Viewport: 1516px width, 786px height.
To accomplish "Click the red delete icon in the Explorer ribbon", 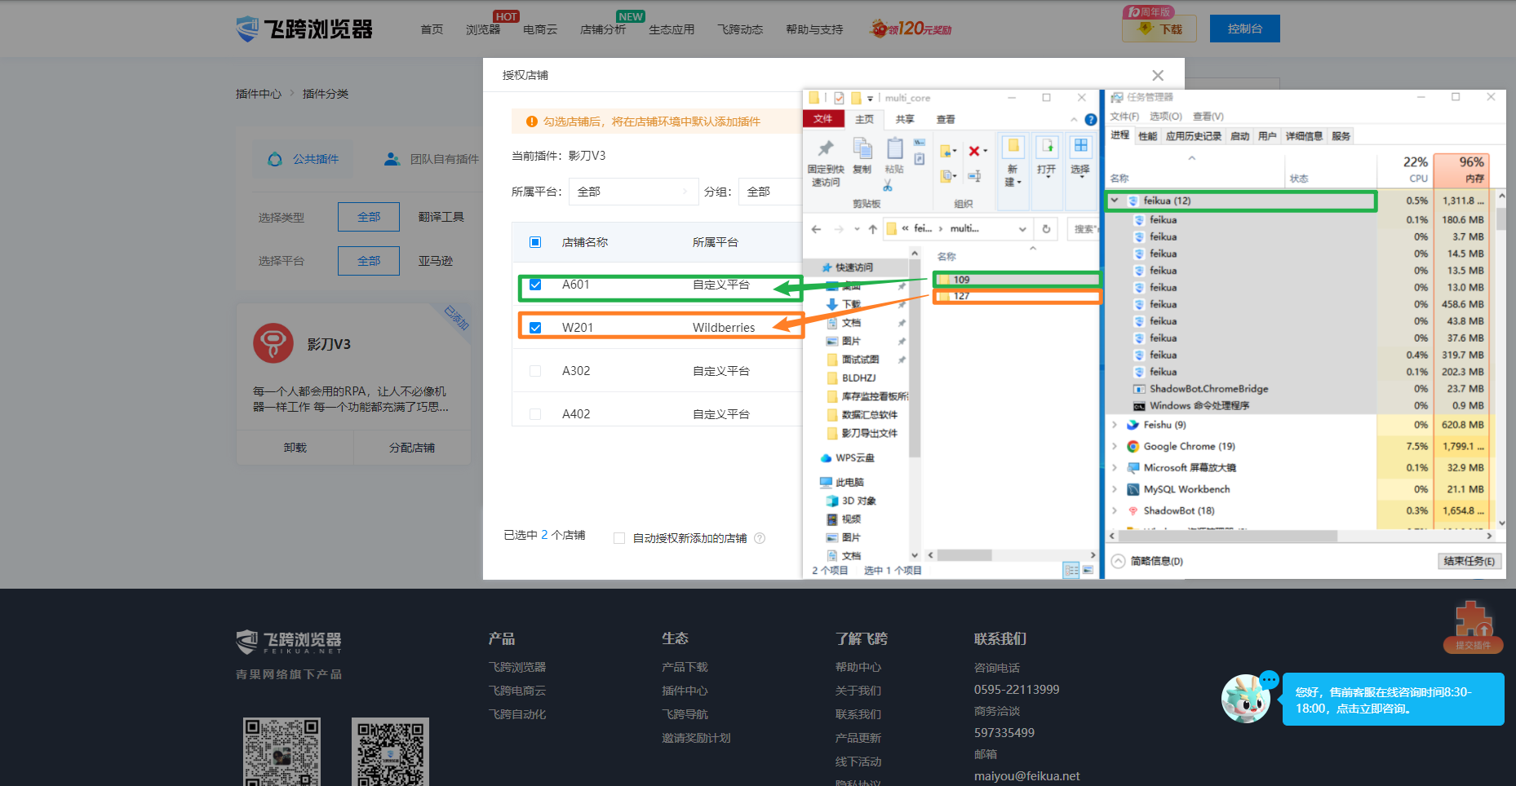I will point(974,151).
